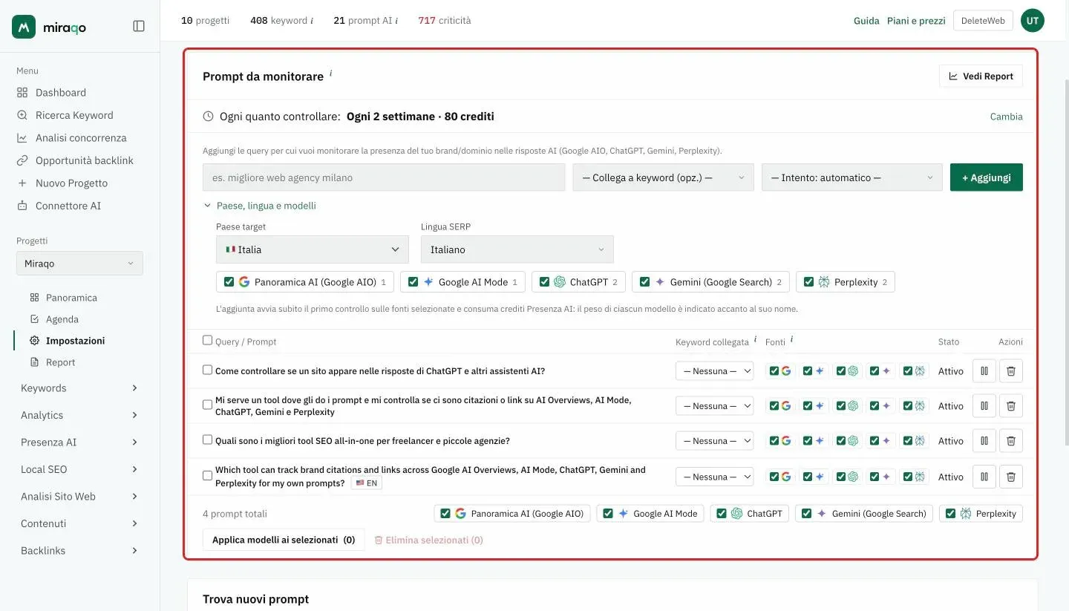This screenshot has height=611, width=1069.
Task: Open the 'Collega a keyword (opz.)' dropdown
Action: (664, 177)
